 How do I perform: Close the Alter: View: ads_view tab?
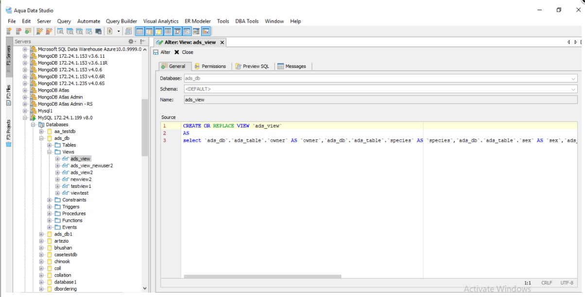click(x=222, y=43)
